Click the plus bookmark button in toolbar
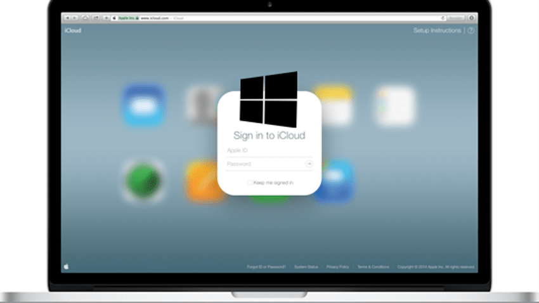Image resolution: width=539 pixels, height=303 pixels. pyautogui.click(x=107, y=18)
